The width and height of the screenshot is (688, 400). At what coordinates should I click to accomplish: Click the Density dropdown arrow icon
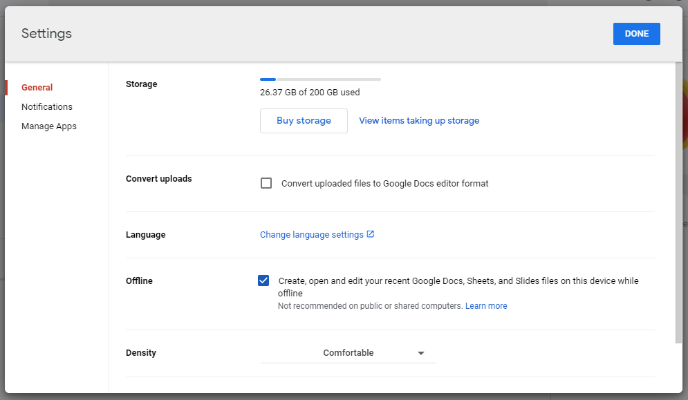(421, 353)
